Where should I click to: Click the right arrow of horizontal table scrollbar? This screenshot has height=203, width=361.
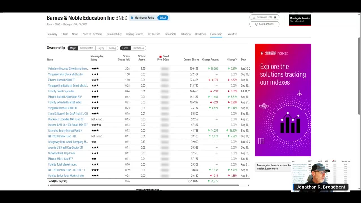[x=248, y=186]
